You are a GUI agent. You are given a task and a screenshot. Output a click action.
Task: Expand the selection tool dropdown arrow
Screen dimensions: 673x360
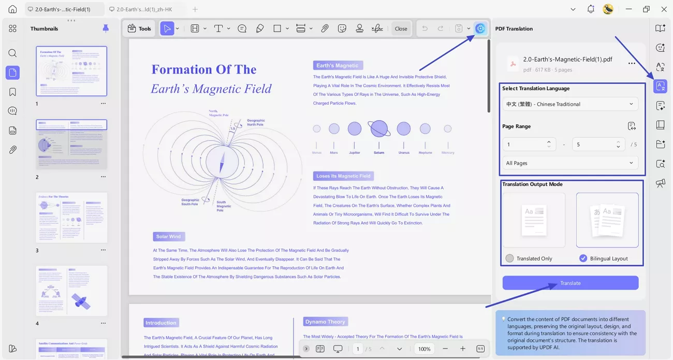tap(178, 28)
